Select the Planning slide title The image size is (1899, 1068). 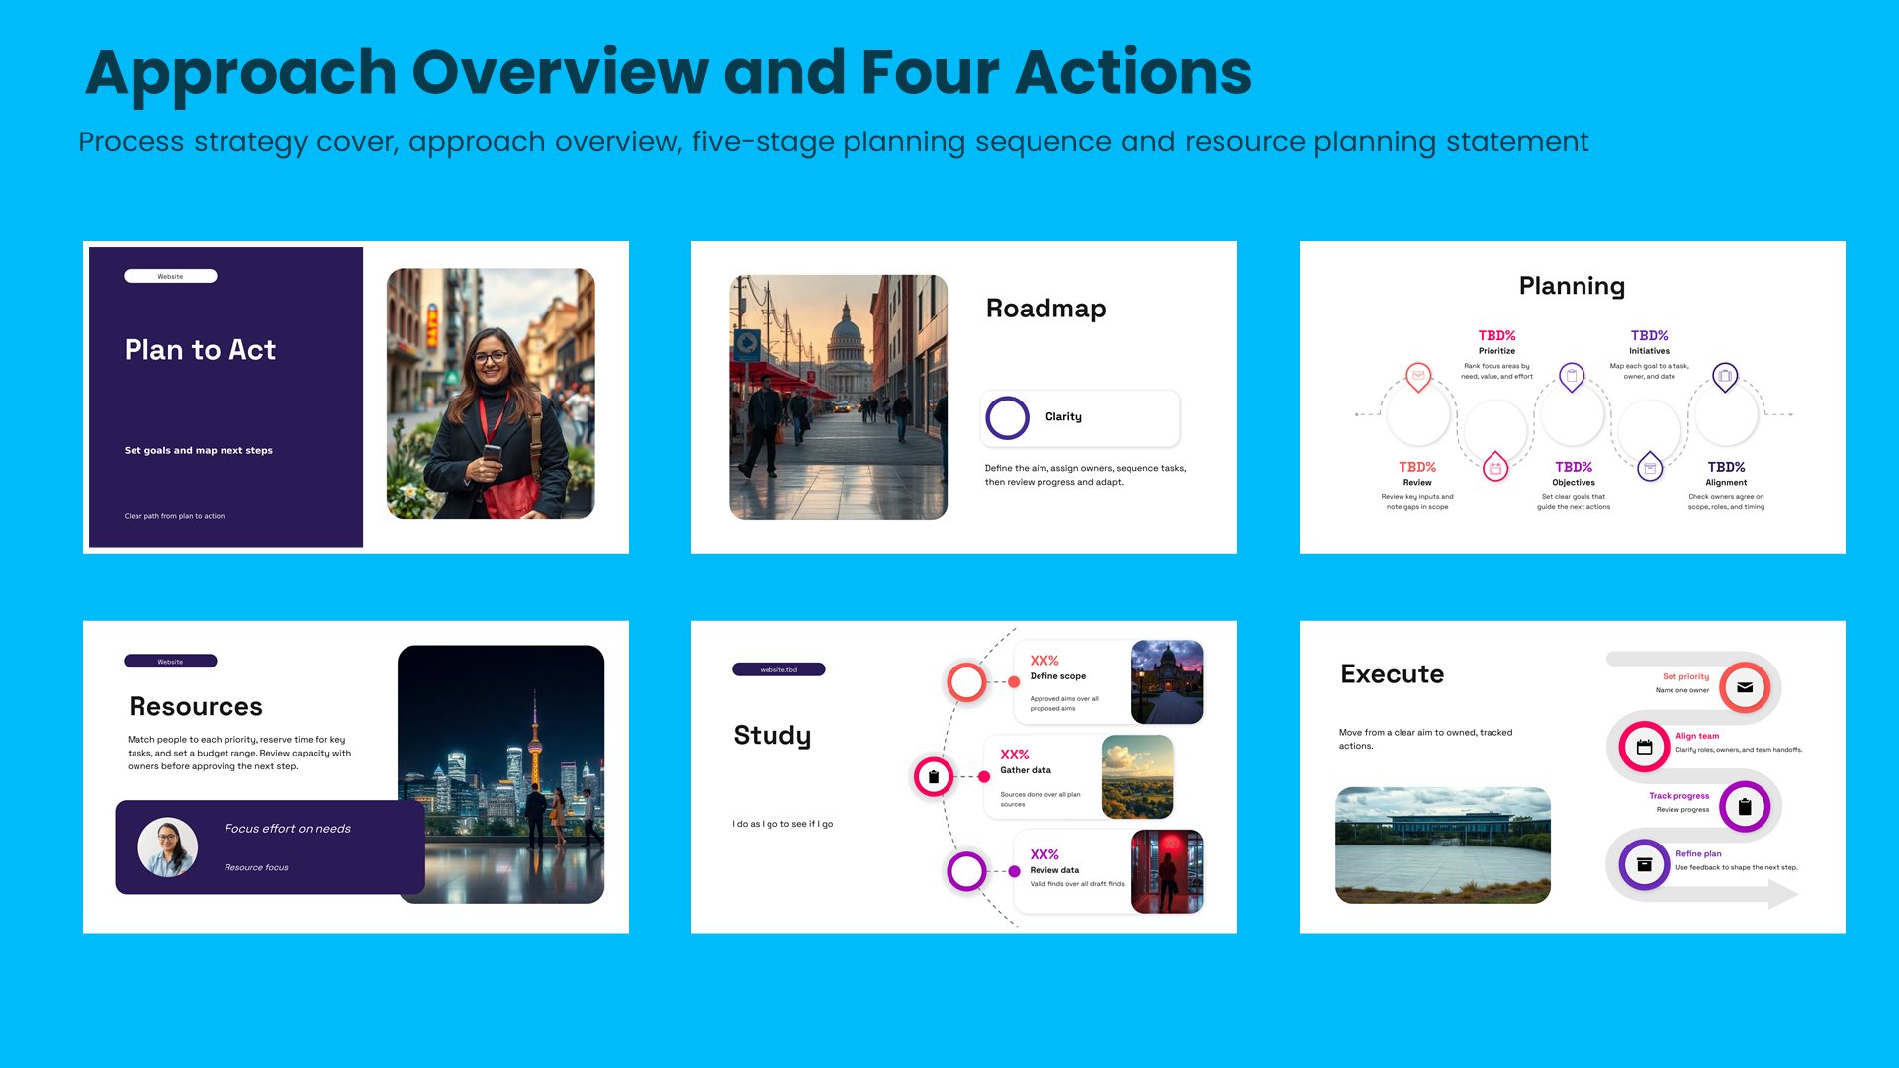1572,286
